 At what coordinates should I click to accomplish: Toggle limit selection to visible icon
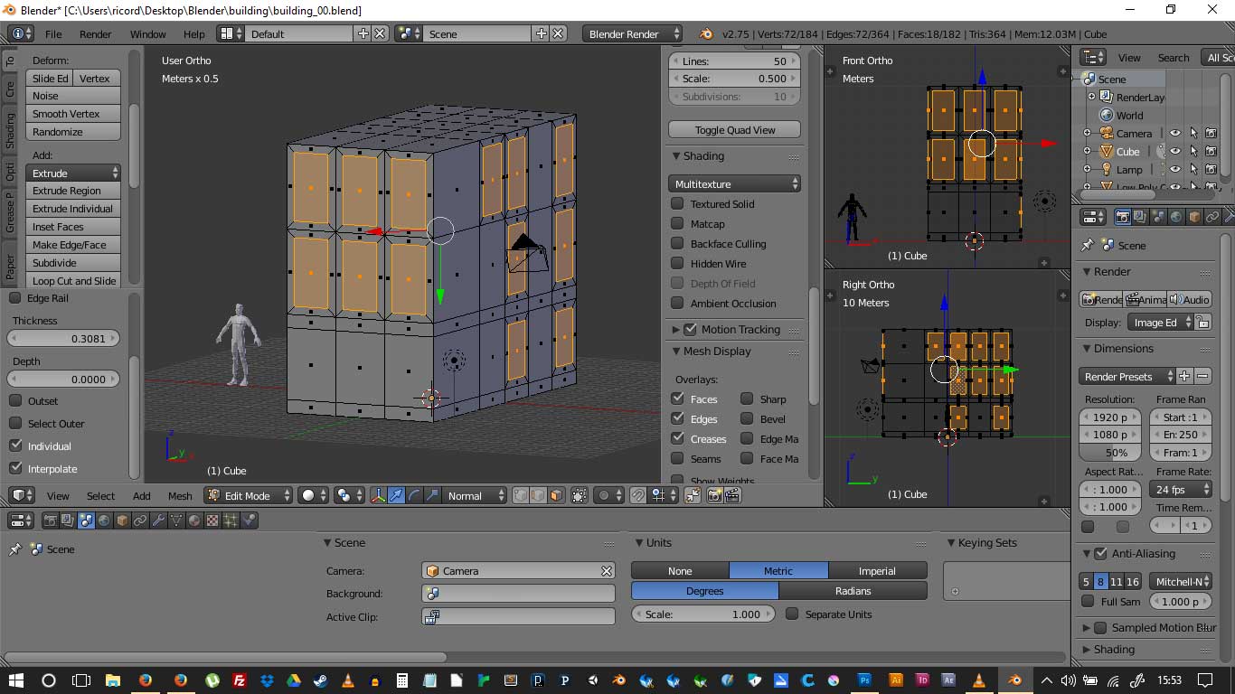(x=580, y=495)
